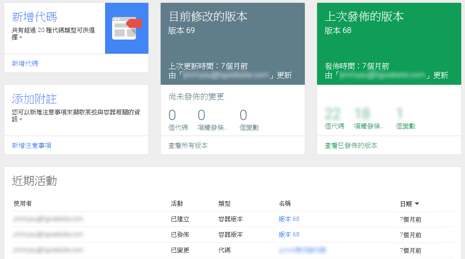Click the tag icon on the 新增代碼 card
Viewport: 465px width, 259px height.
point(127,28)
